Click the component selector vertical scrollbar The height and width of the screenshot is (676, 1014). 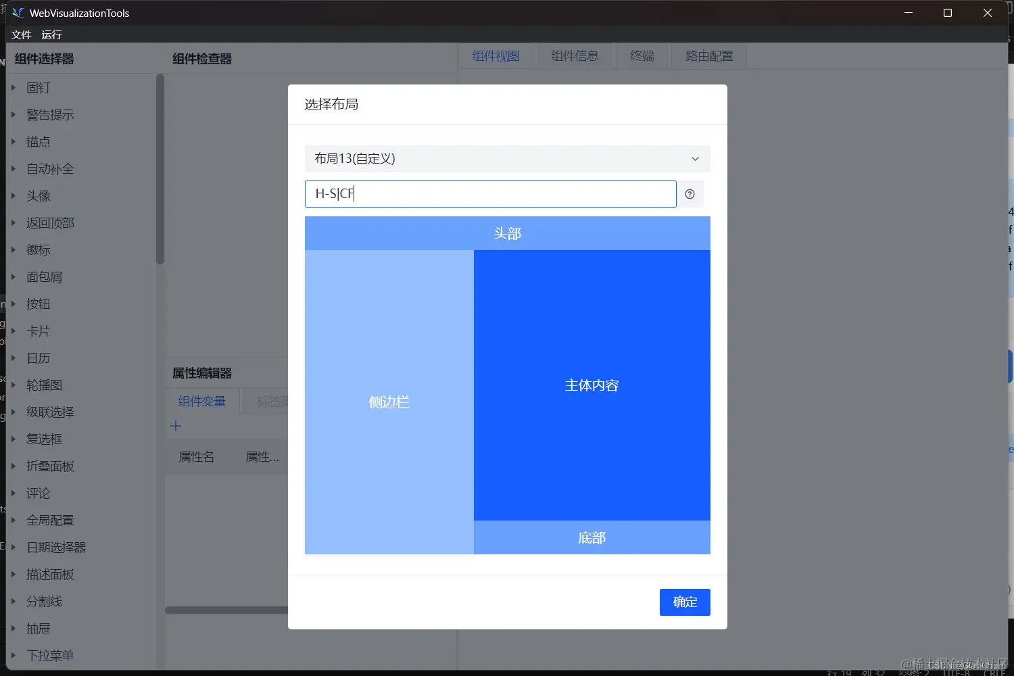pos(160,169)
